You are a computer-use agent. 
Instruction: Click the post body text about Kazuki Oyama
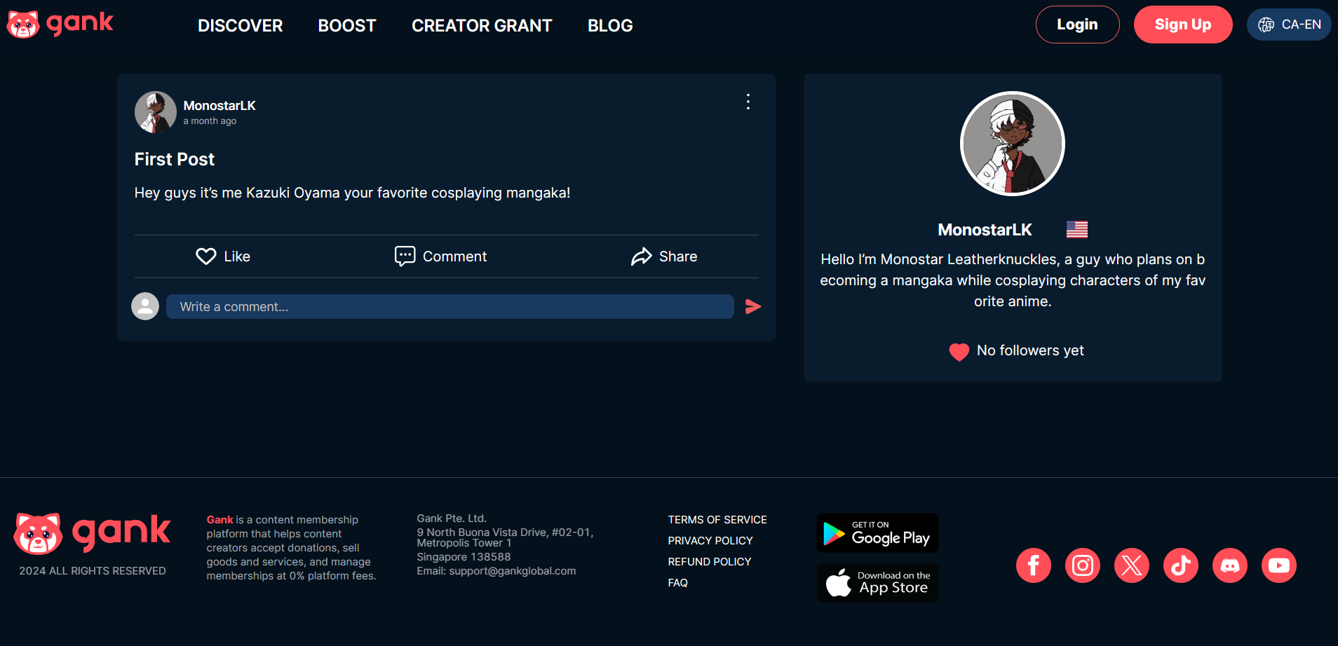click(x=352, y=193)
